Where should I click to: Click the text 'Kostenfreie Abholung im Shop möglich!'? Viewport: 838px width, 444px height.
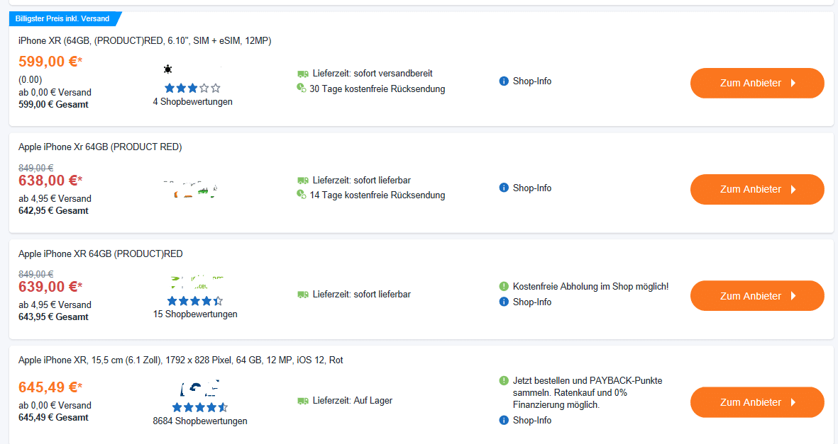pyautogui.click(x=590, y=287)
